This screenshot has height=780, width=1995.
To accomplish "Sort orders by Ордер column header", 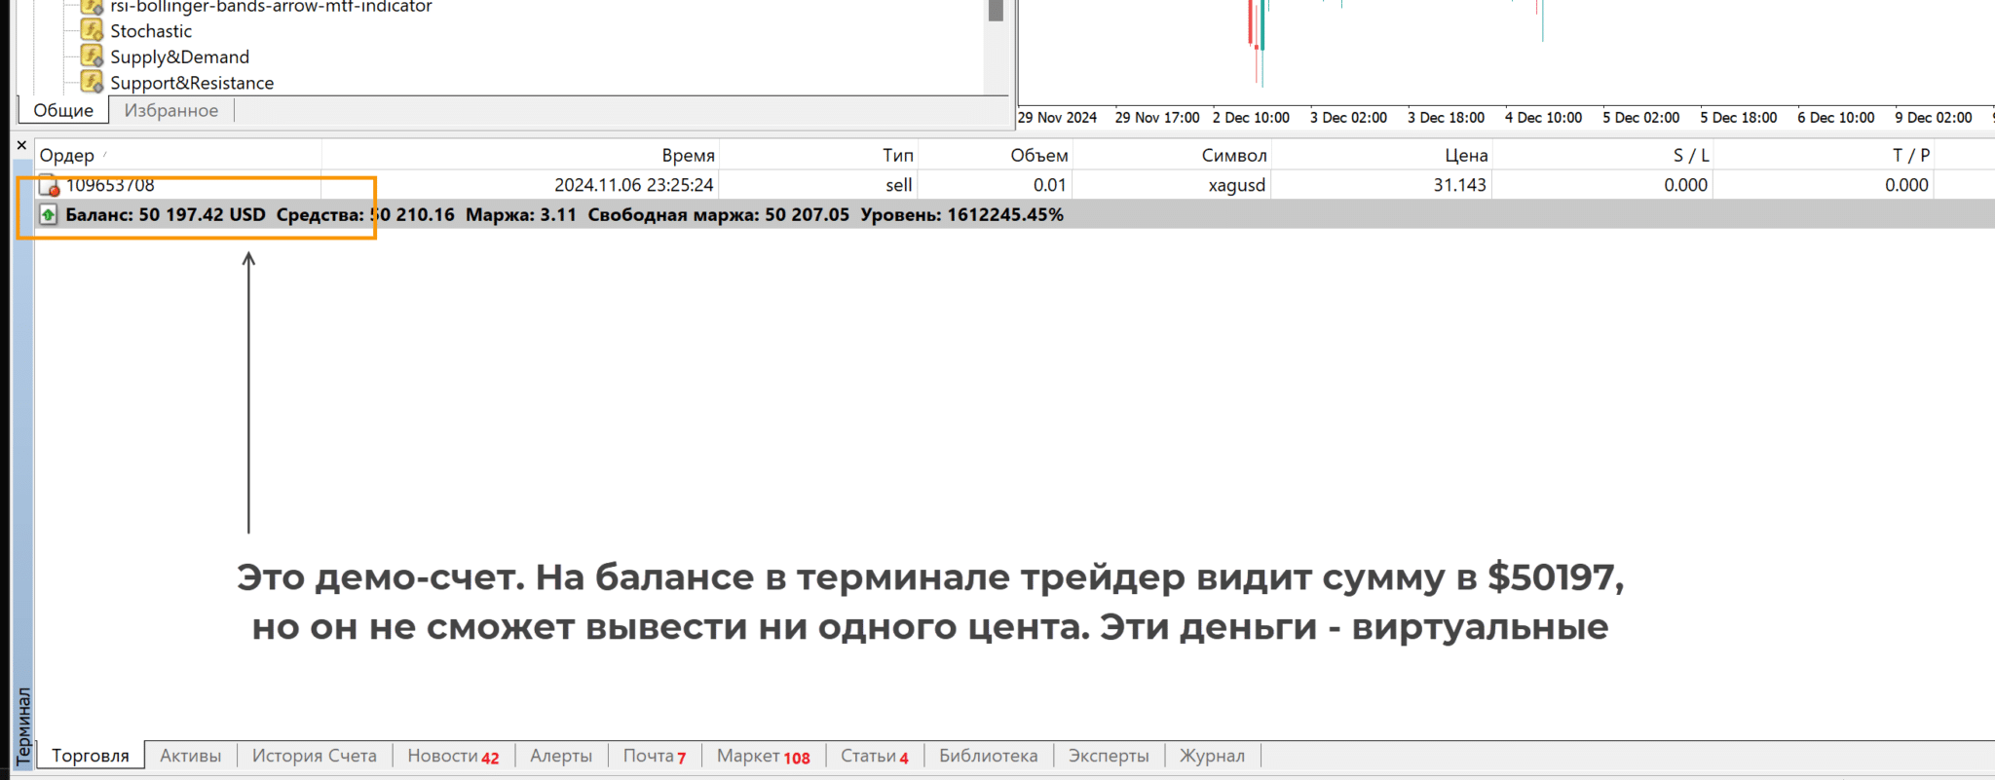I will [x=67, y=155].
